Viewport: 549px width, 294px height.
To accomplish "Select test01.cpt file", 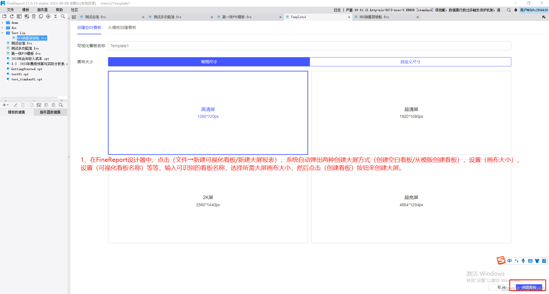I will 20,74.
